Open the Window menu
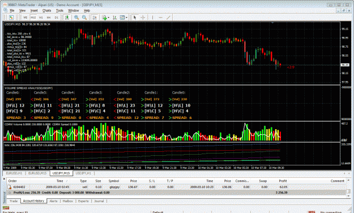 click(74, 11)
